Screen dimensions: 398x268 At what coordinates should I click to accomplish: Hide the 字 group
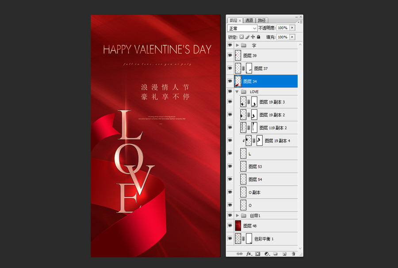point(230,45)
